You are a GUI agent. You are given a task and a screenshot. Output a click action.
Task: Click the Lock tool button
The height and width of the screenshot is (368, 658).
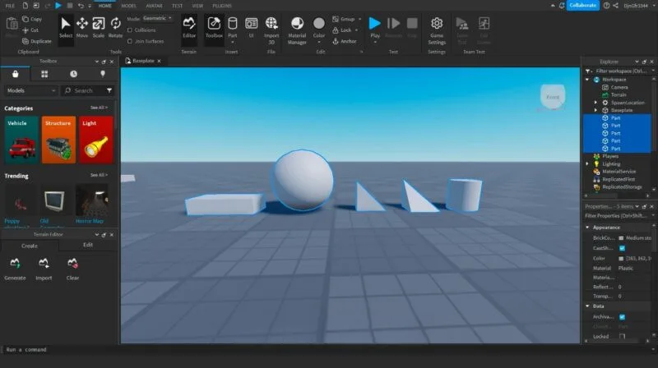tap(342, 30)
